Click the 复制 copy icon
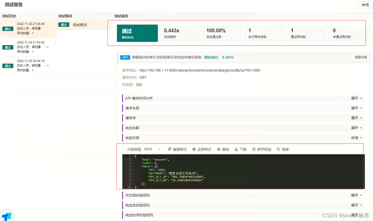The width and height of the screenshot is (373, 221). tap(219, 149)
